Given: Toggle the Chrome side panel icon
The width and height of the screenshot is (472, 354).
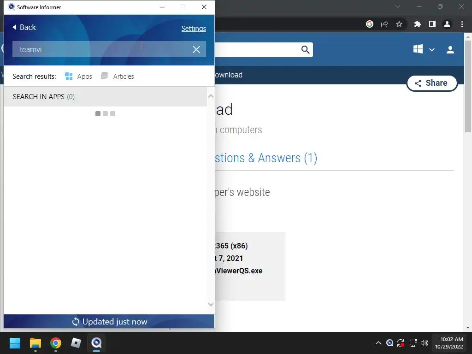Looking at the screenshot, I should [432, 24].
